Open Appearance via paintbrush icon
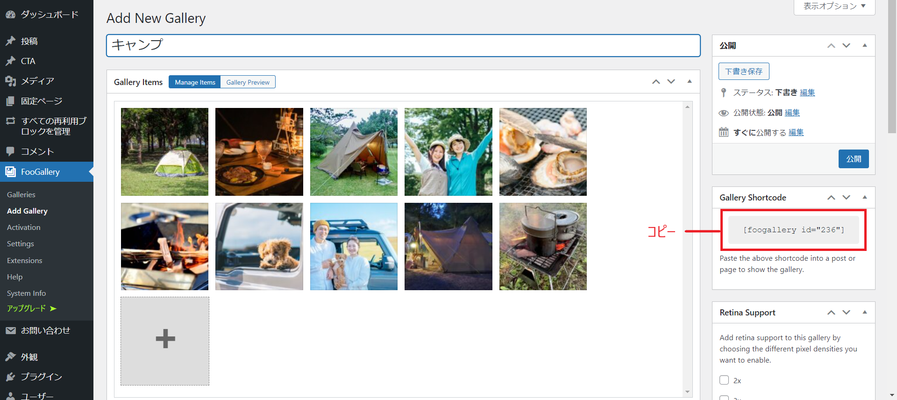Viewport: 897px width, 400px height. coord(10,357)
